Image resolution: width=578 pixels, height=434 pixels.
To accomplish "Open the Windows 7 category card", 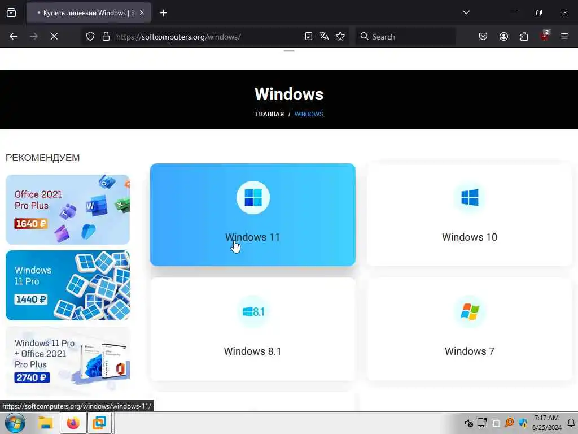I will tap(469, 329).
